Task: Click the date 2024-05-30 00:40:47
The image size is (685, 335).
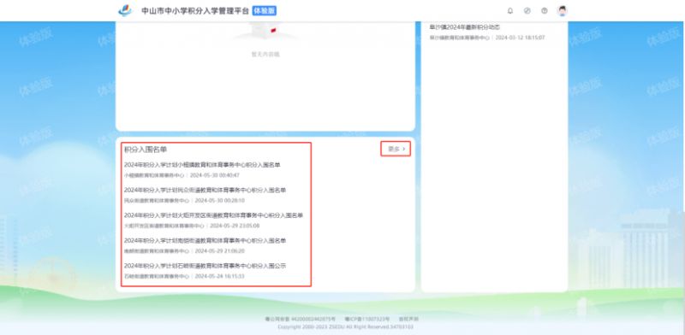Action: pyautogui.click(x=215, y=175)
